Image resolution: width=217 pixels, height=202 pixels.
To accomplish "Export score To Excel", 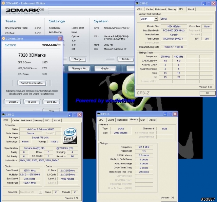I will tap(32, 102).
